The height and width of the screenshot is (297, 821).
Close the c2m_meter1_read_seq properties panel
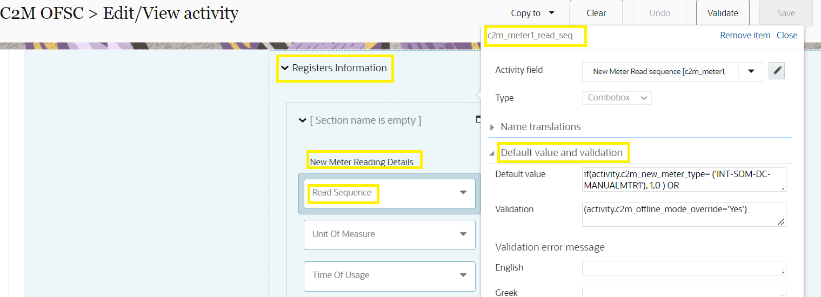[x=787, y=35]
